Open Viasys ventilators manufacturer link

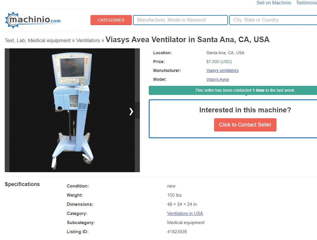pos(222,70)
